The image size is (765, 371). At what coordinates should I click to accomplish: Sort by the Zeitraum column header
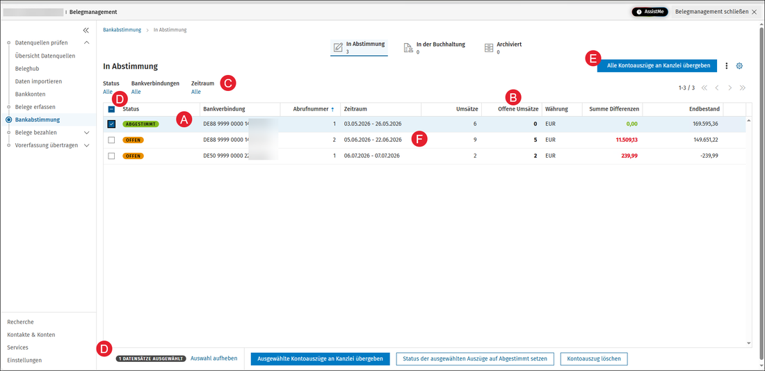pos(355,109)
